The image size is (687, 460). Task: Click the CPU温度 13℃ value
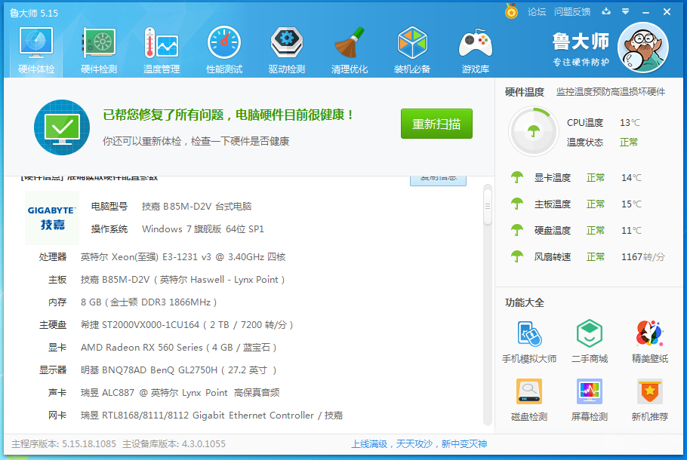click(x=630, y=123)
